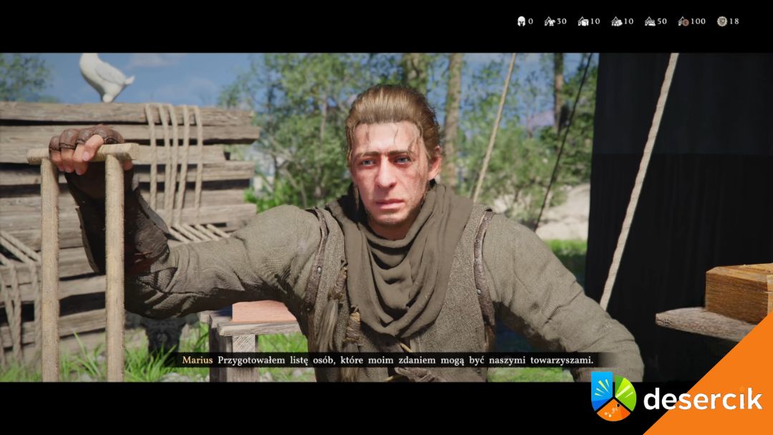773x435 pixels.
Task: Click the resource icon just right of 30
Action: click(x=583, y=21)
